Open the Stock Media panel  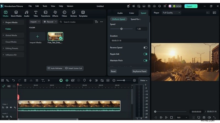pyautogui.click(x=16, y=14)
